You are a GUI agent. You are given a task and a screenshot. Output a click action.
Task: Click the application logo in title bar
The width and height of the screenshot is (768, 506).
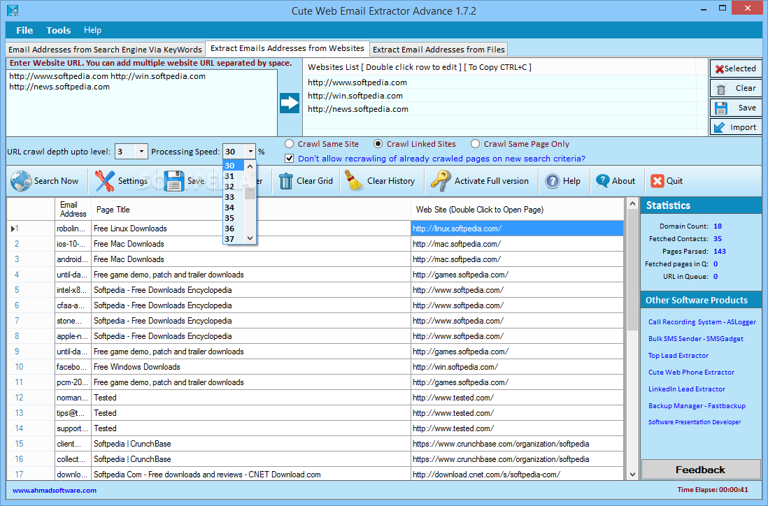click(13, 10)
